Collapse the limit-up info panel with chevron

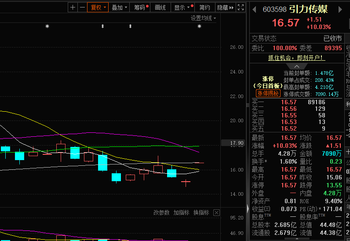[297, 66]
